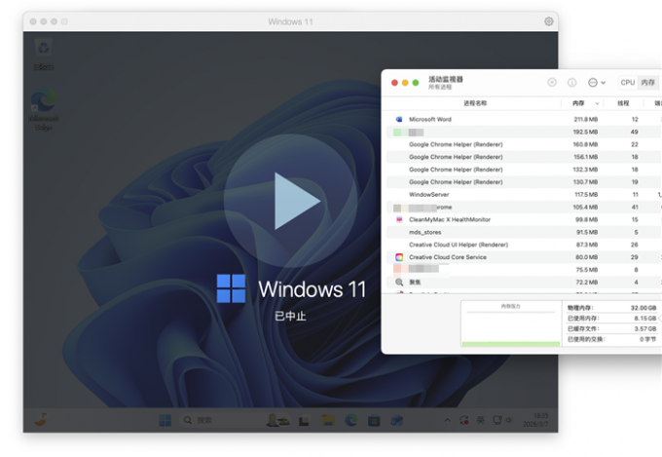Switch to the CPU tab in Activity Monitor
The width and height of the screenshot is (662, 457).
click(627, 83)
